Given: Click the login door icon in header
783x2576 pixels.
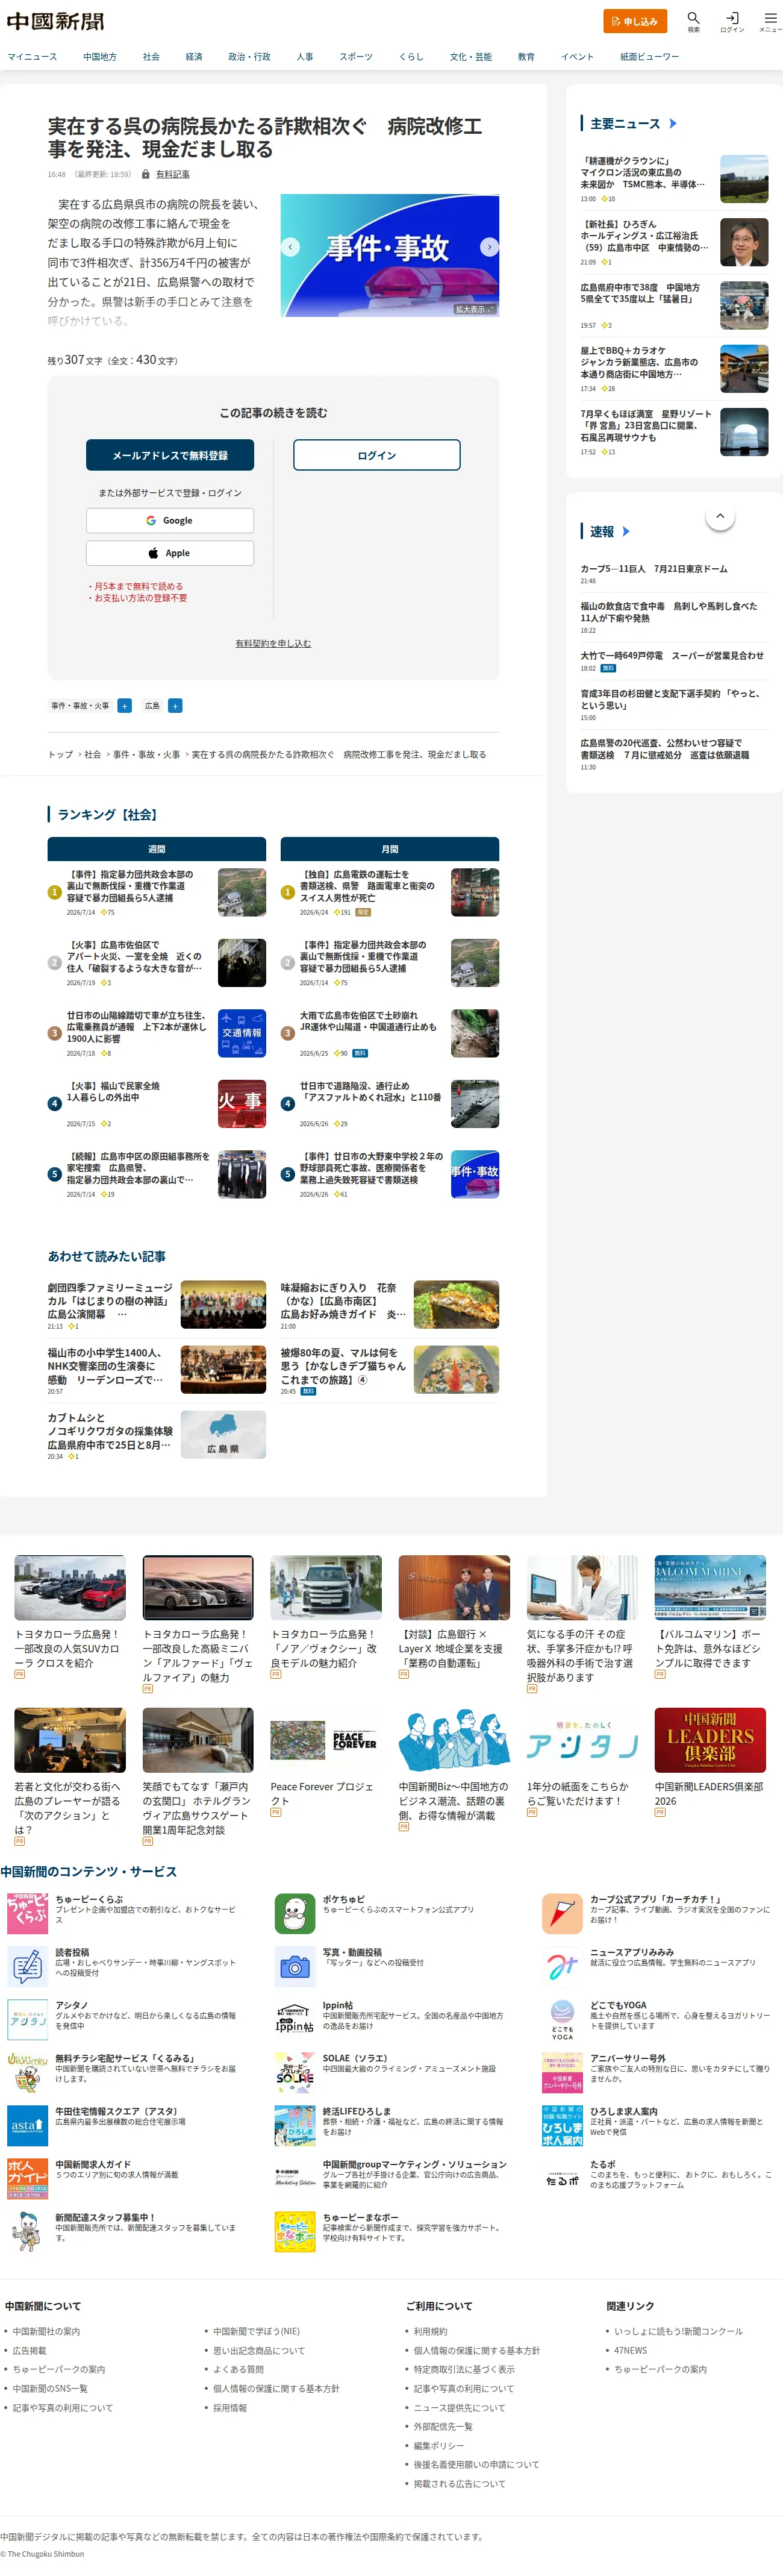Looking at the screenshot, I should pos(732,18).
